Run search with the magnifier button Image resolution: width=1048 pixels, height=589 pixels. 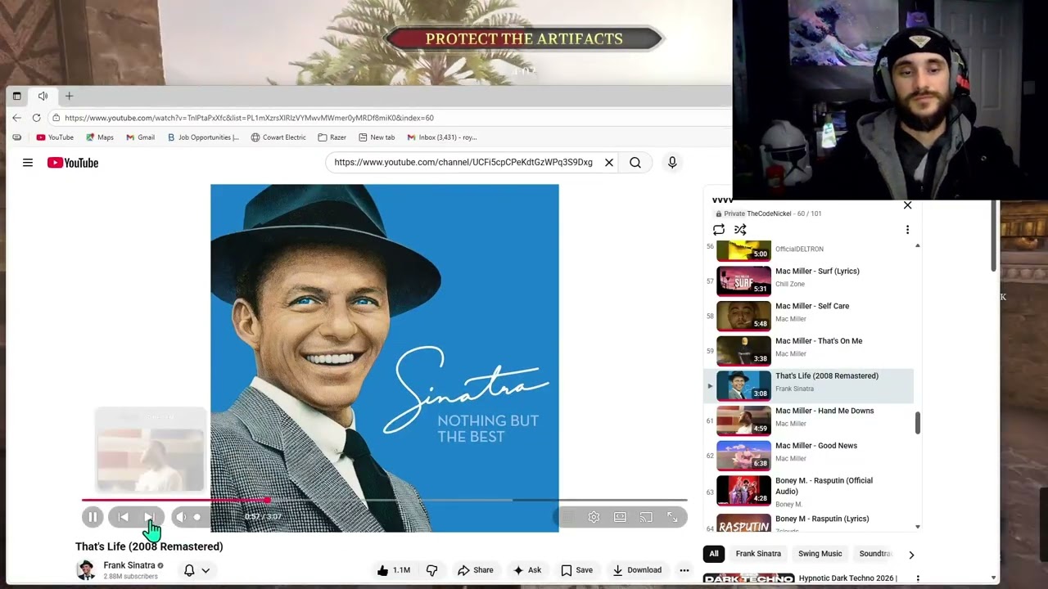(x=635, y=163)
